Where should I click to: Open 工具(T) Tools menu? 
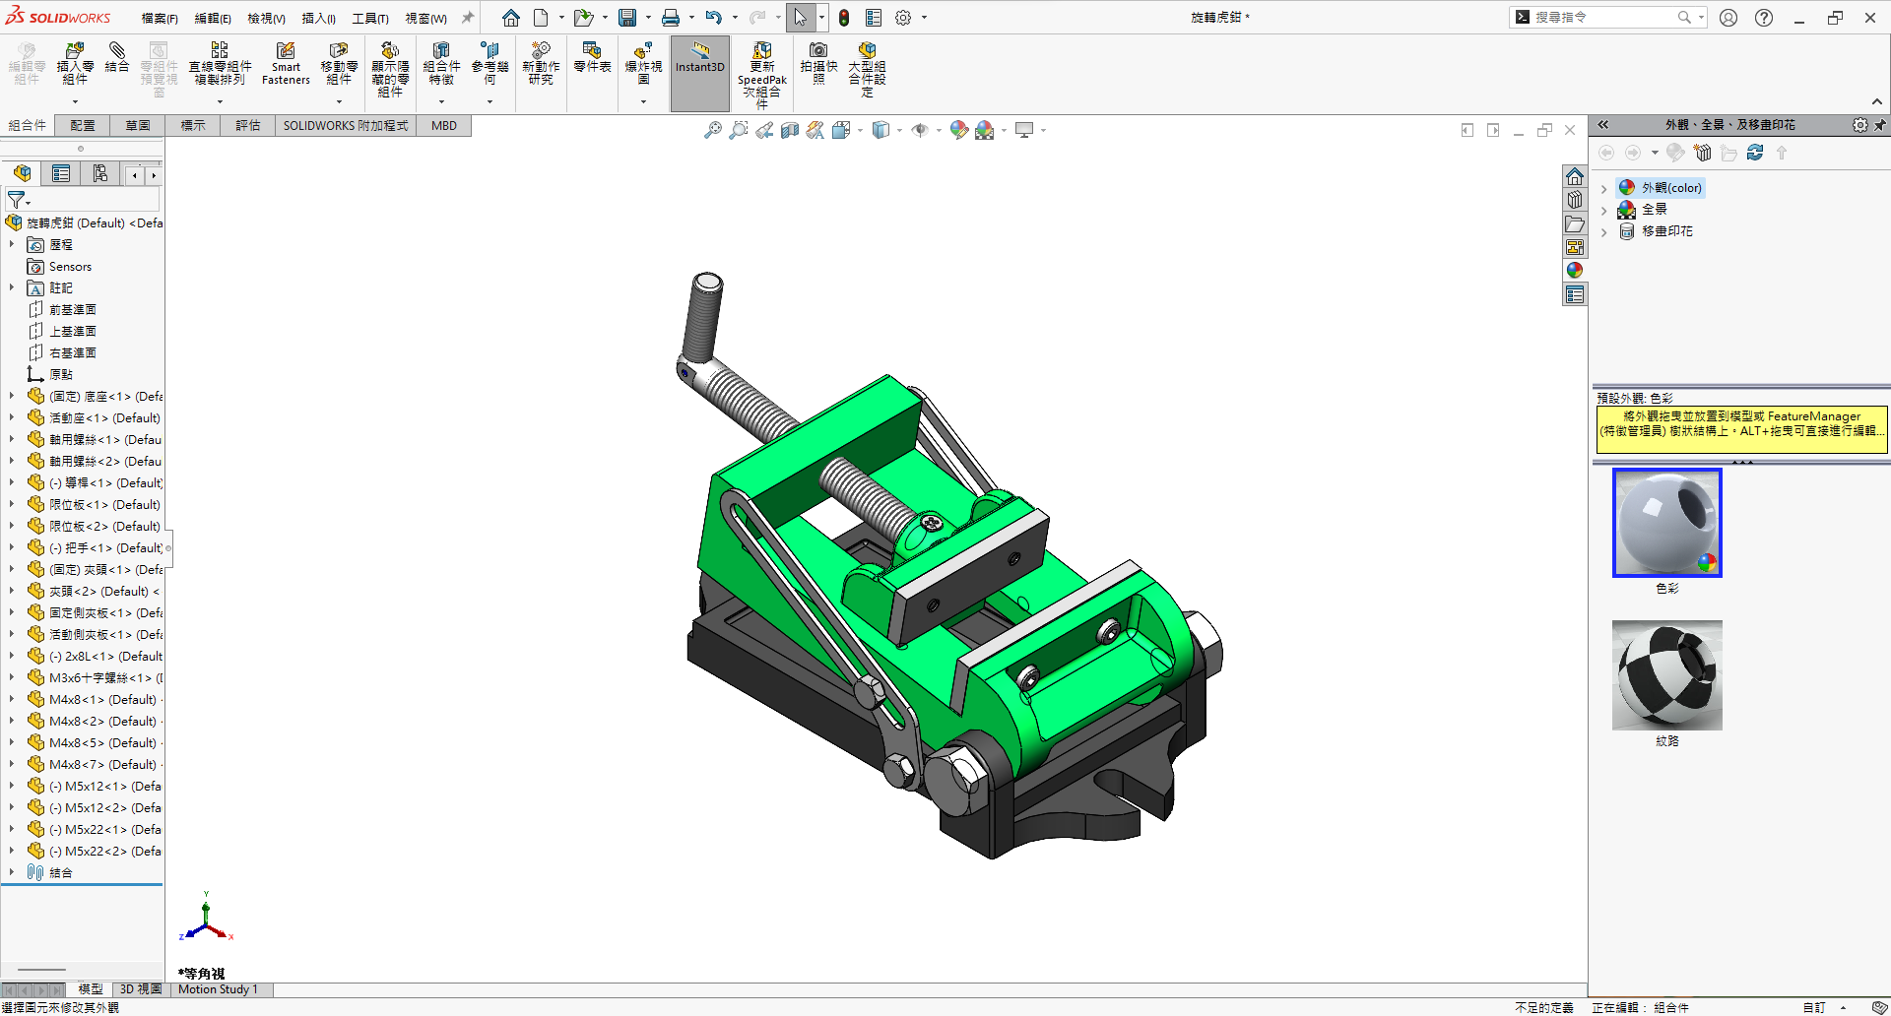coord(370,19)
